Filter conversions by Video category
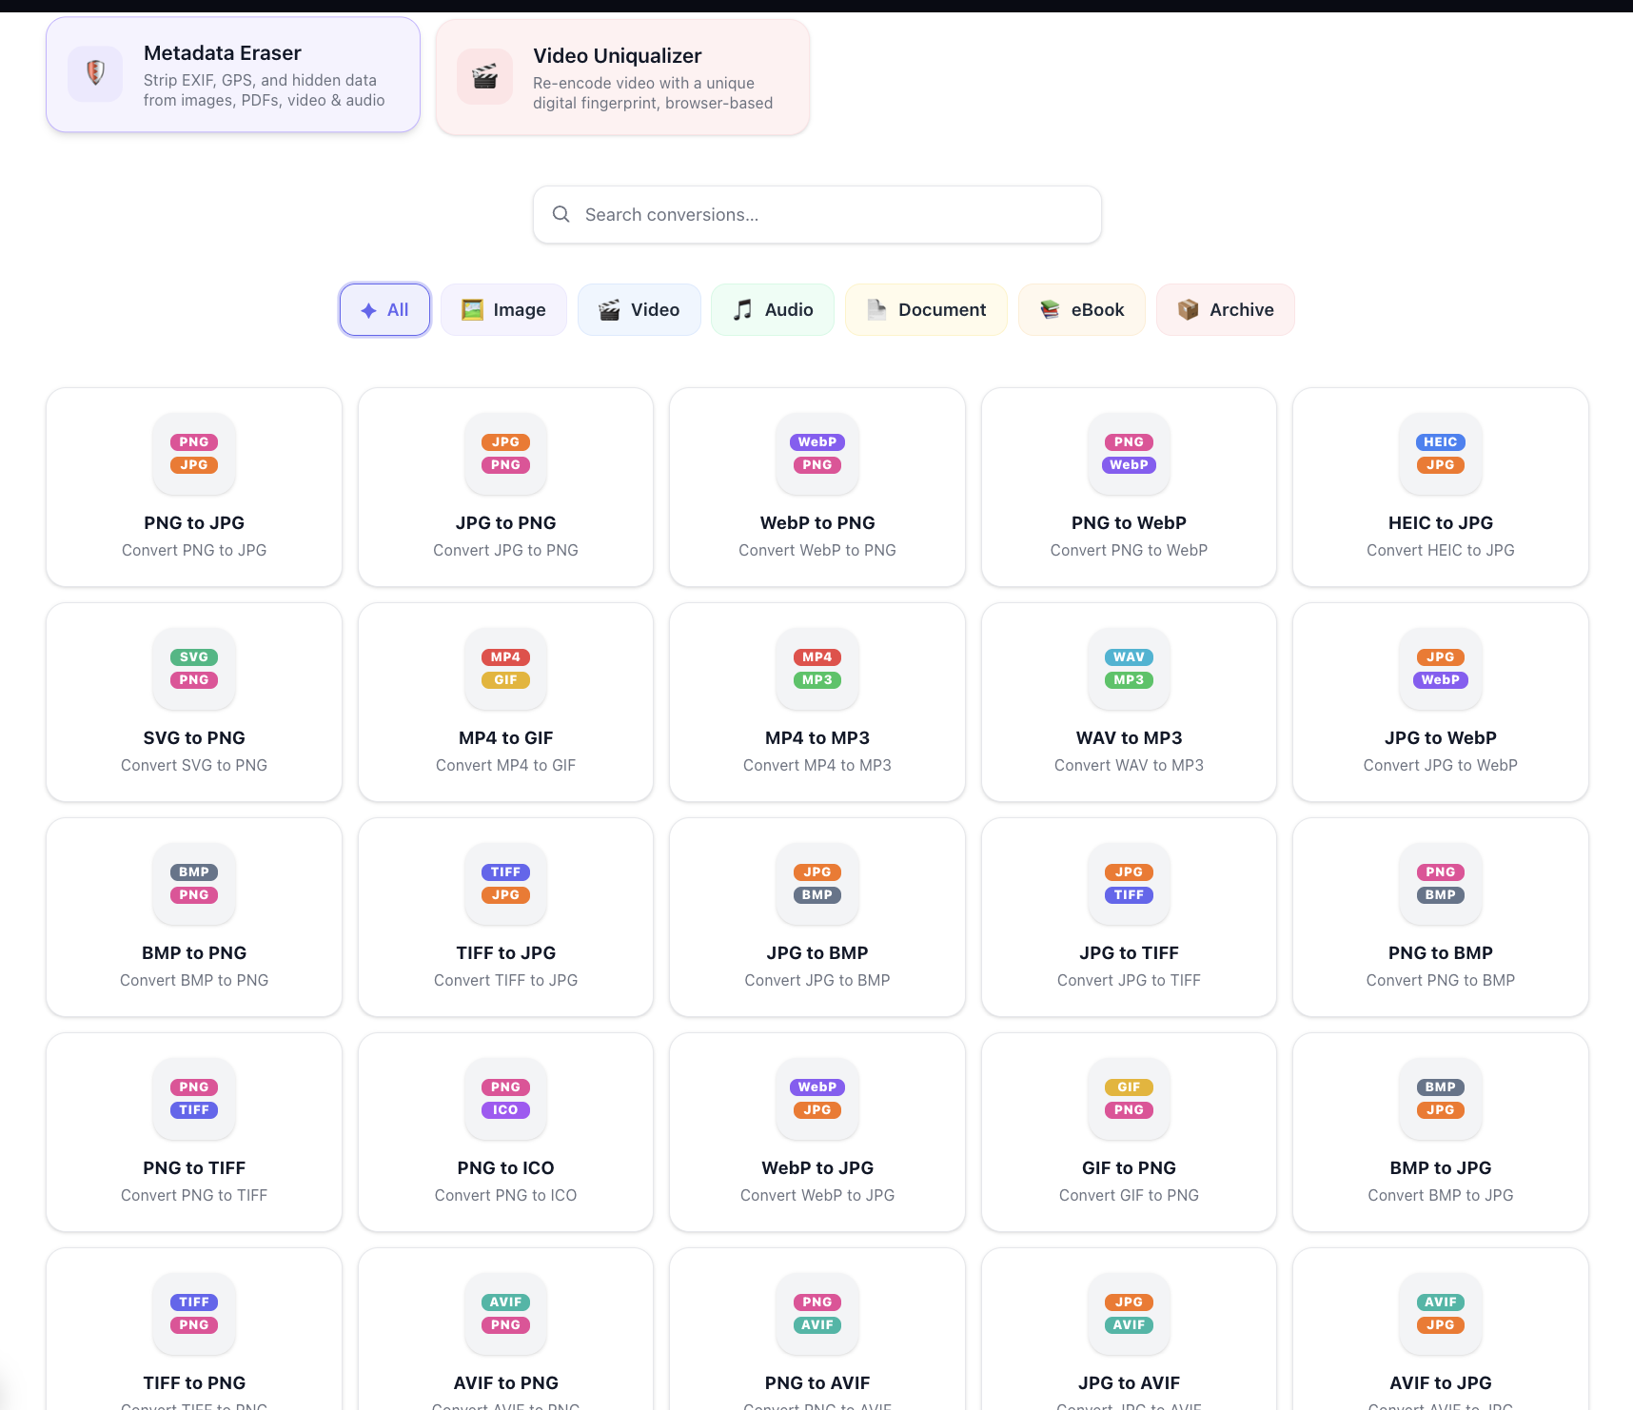This screenshot has height=1410, width=1633. point(639,310)
